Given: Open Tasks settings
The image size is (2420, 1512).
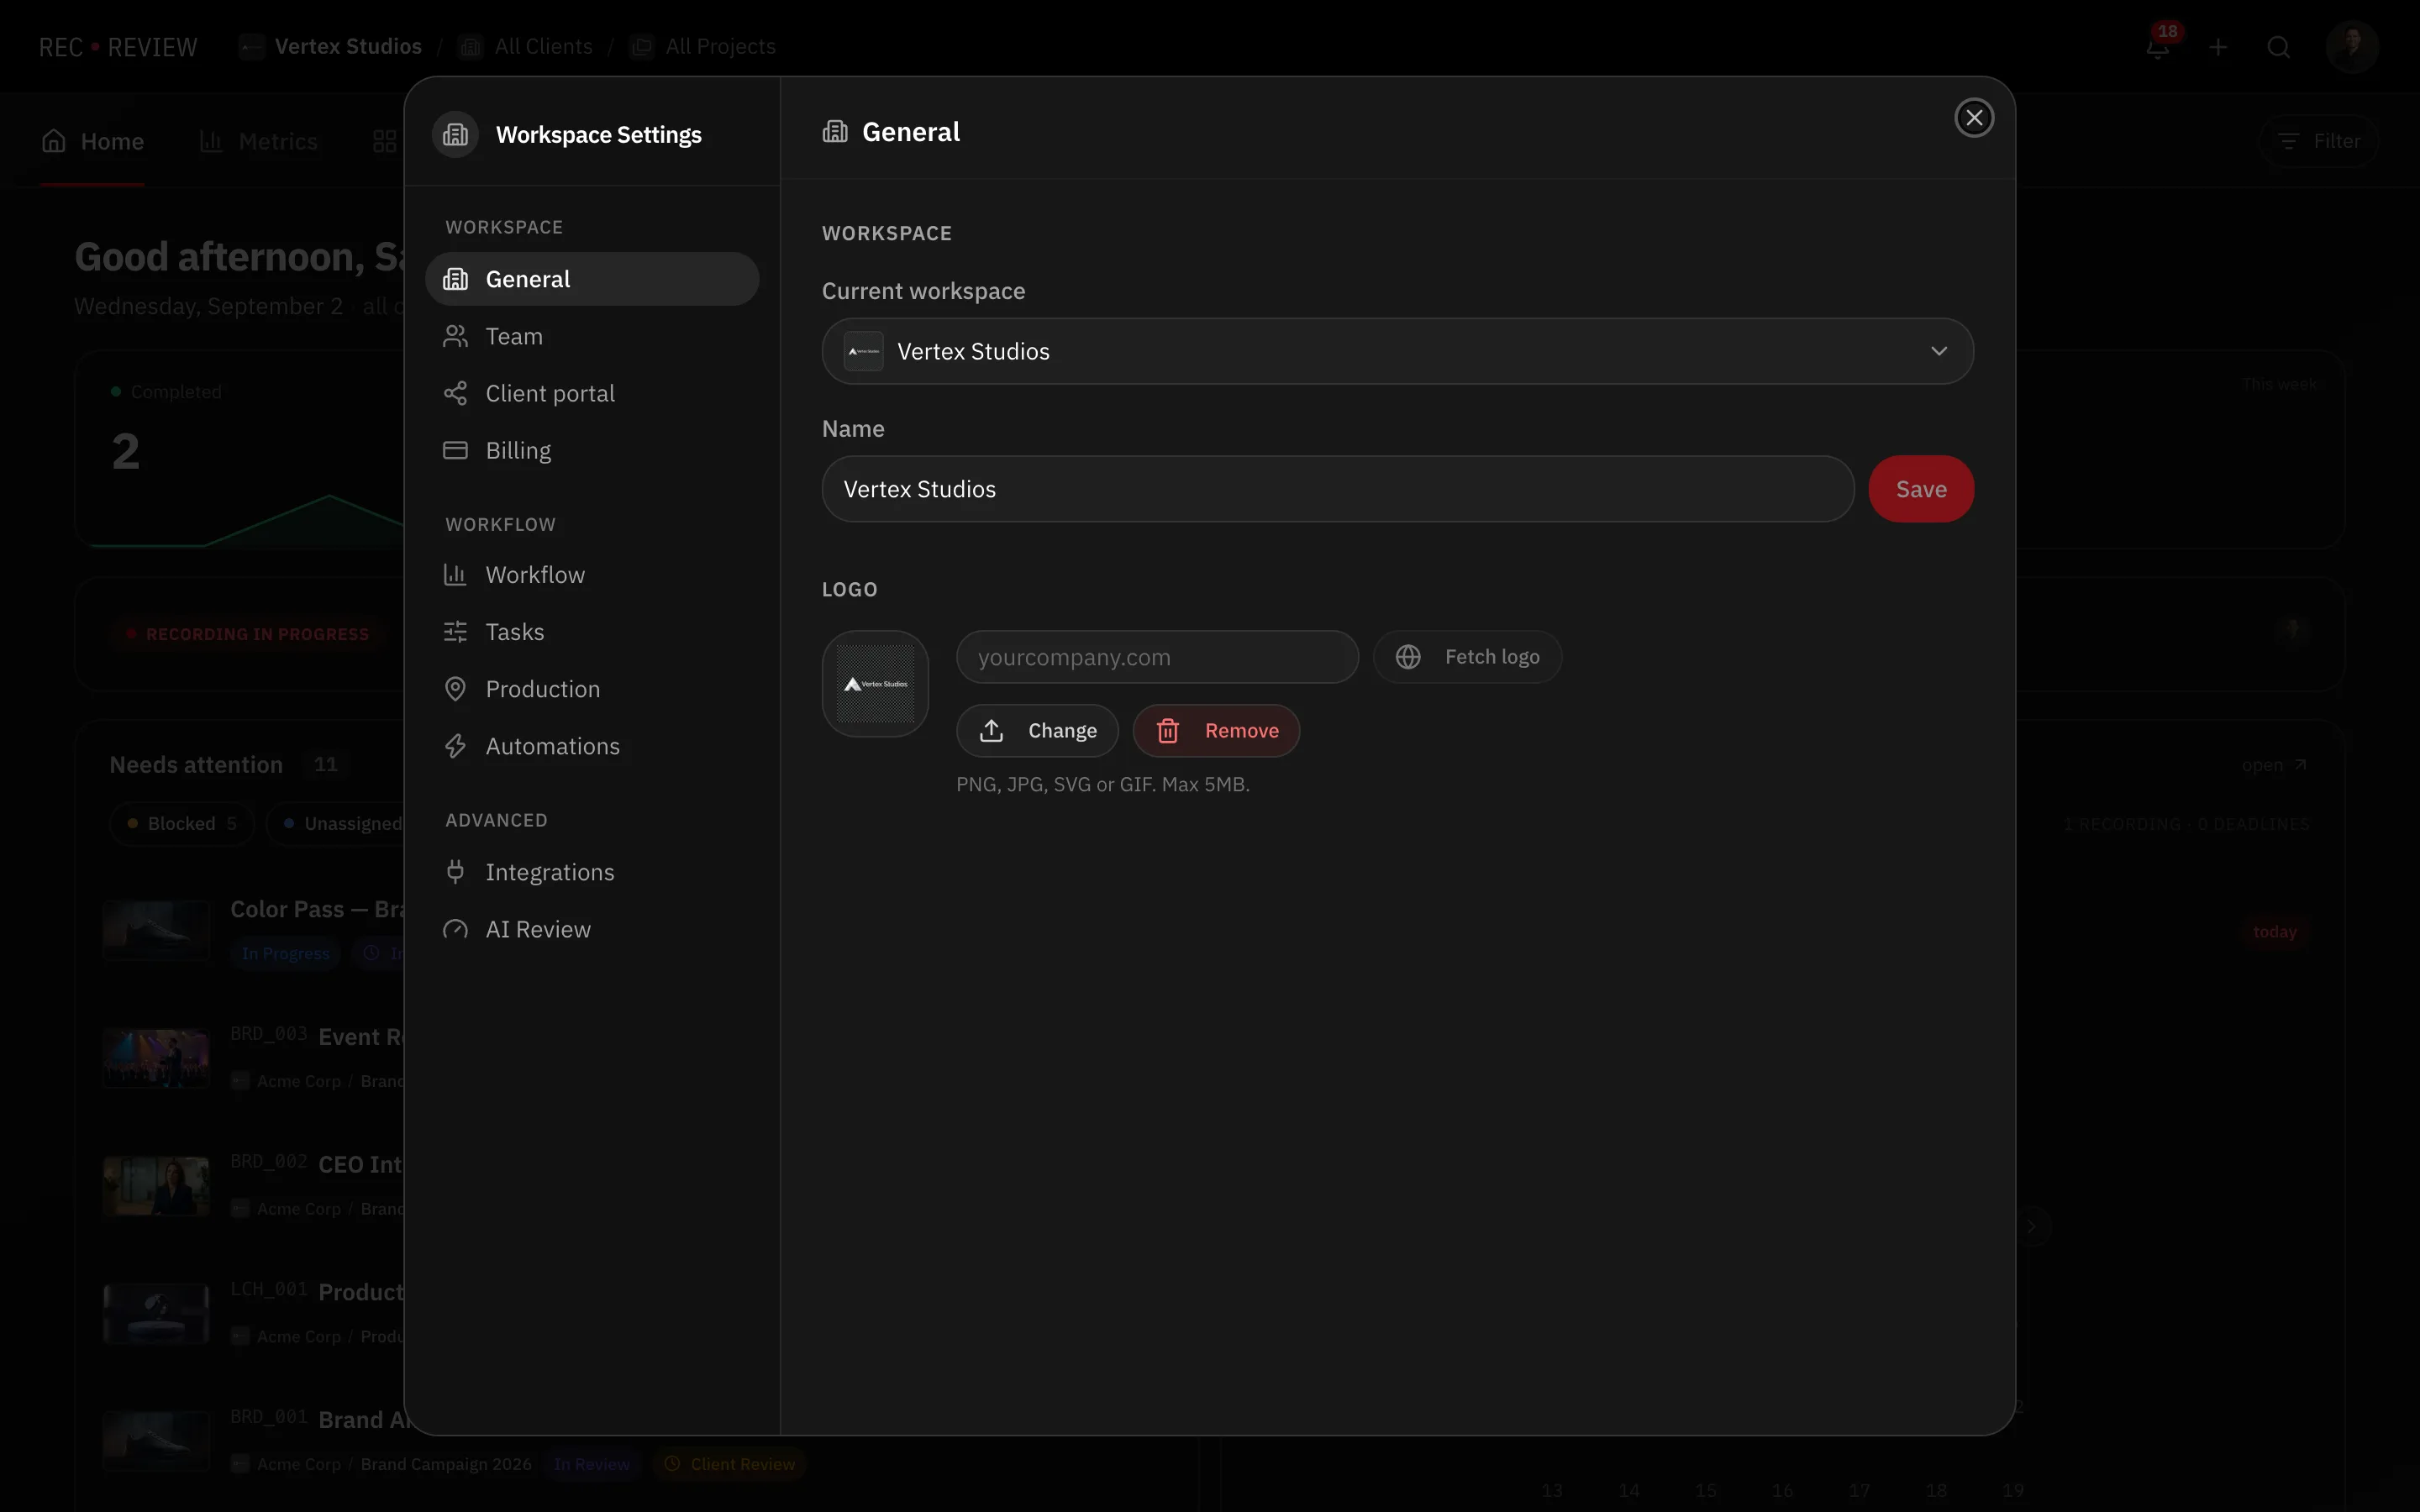Looking at the screenshot, I should point(591,632).
